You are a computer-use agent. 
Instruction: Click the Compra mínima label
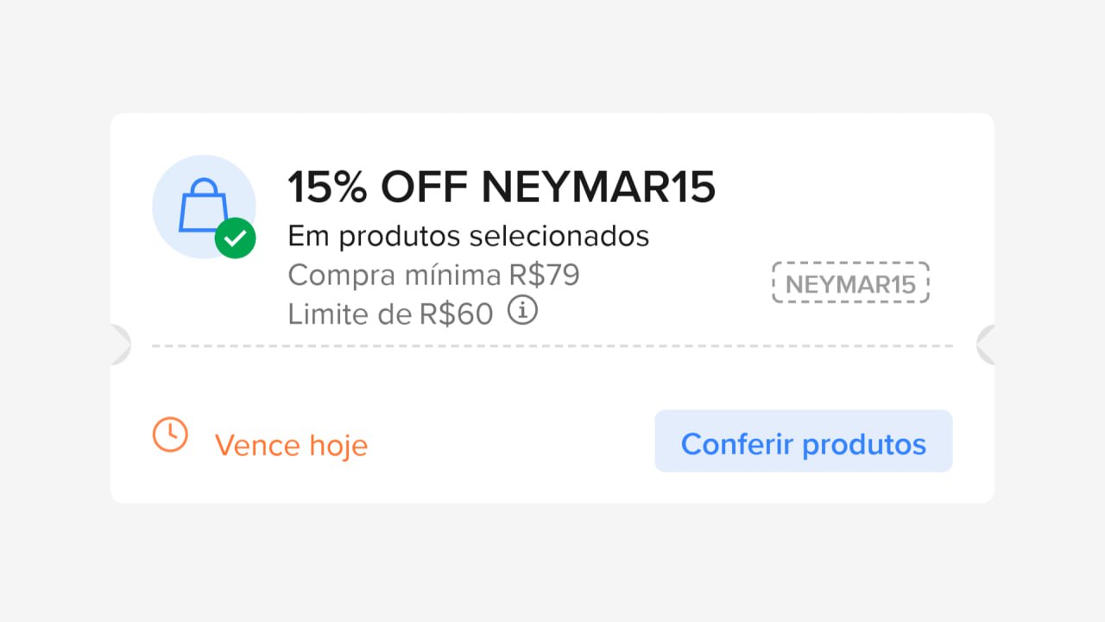[x=394, y=275]
